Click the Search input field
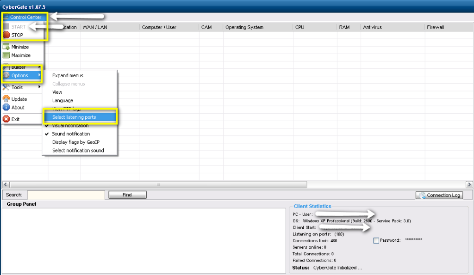This screenshot has height=275, width=474. 66,195
